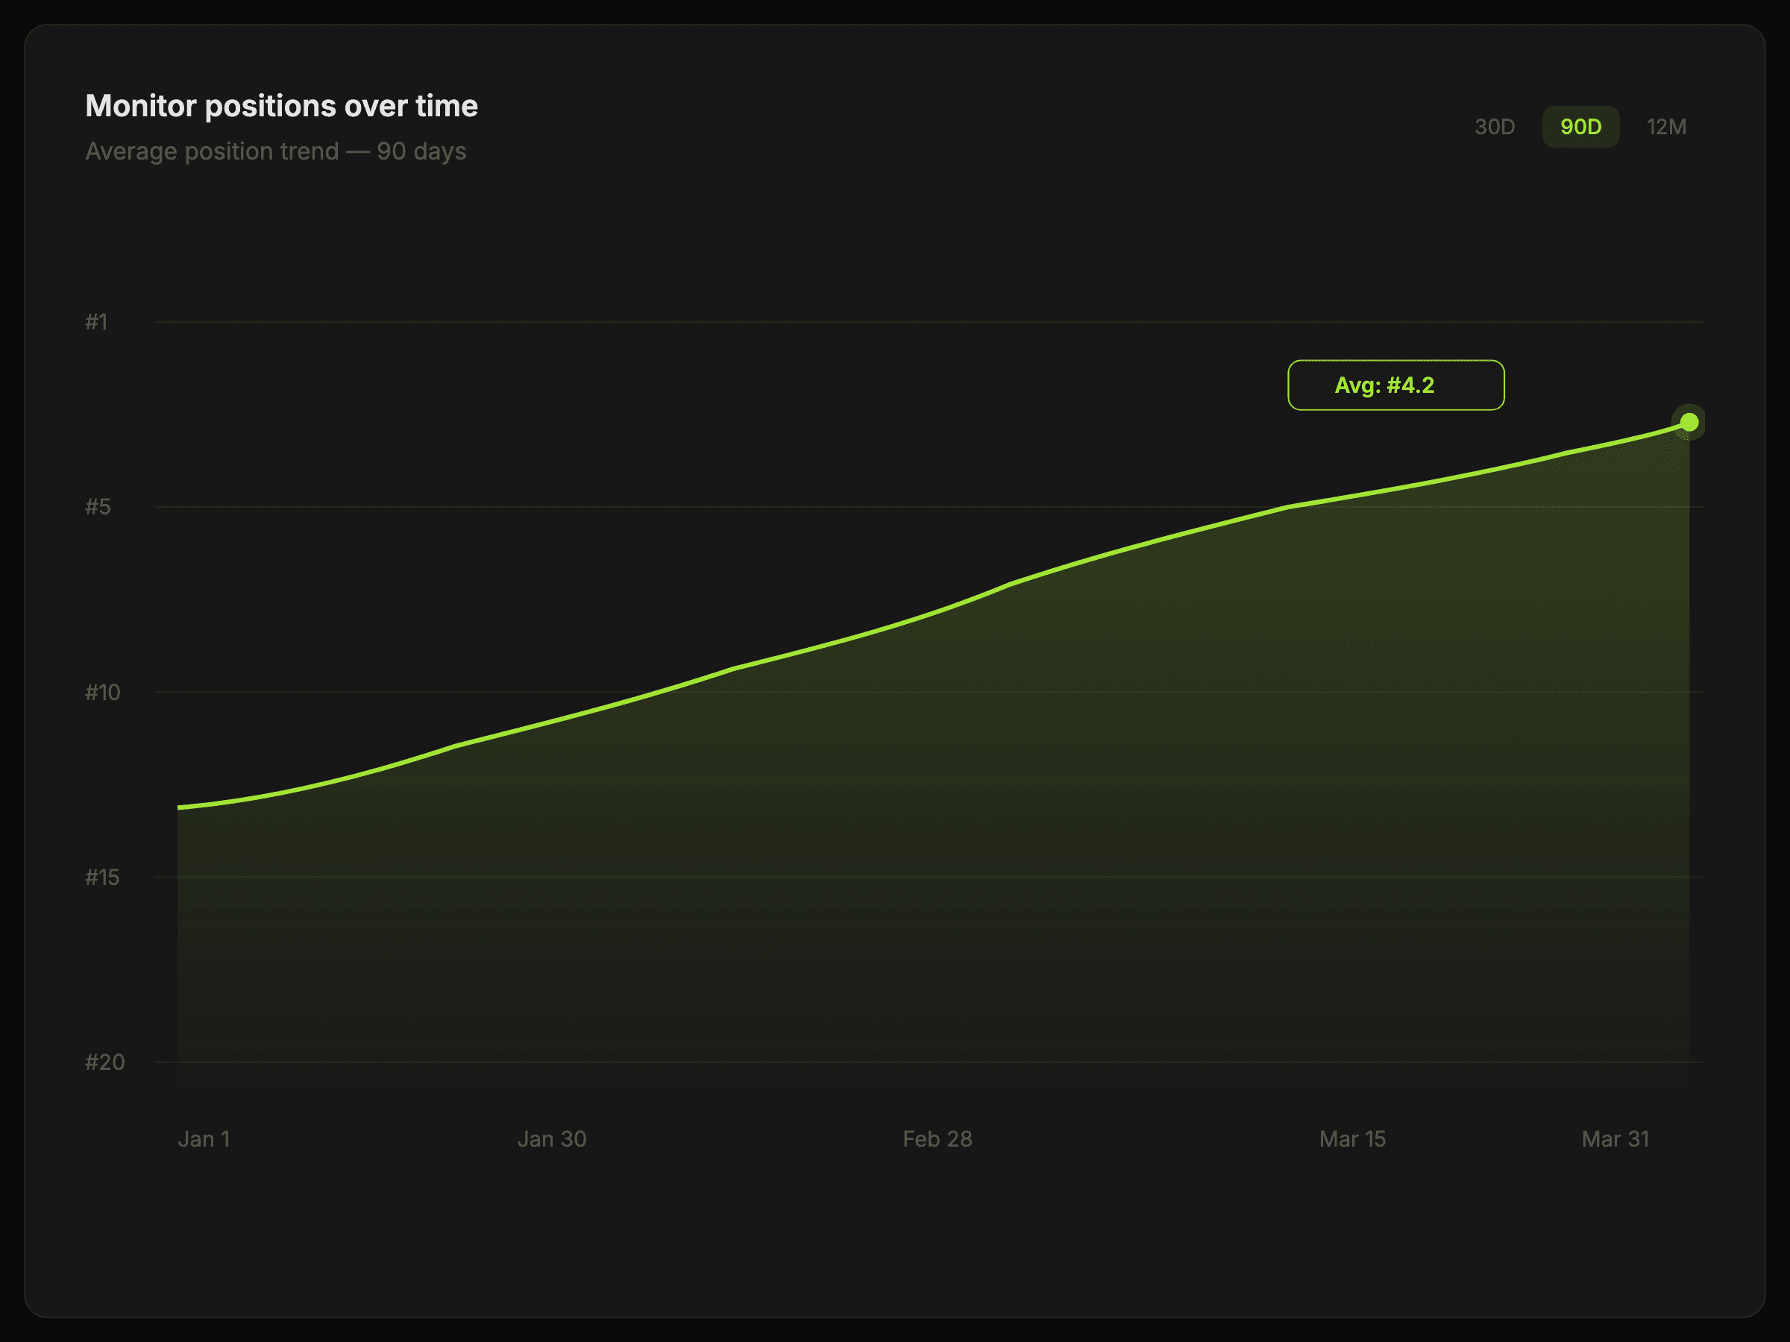This screenshot has width=1790, height=1342.
Task: Click the #5 position axis label
Action: [98, 507]
